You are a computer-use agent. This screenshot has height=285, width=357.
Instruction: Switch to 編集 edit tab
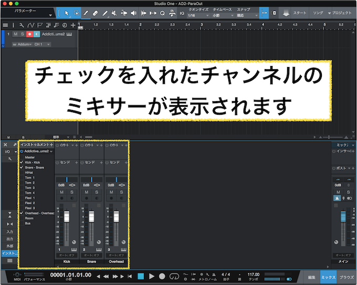tap(311, 277)
